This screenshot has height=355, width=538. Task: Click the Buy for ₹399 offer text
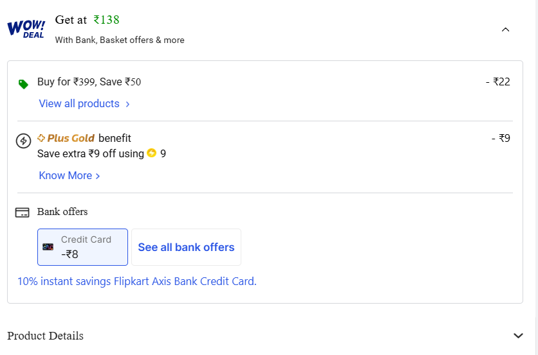[89, 82]
